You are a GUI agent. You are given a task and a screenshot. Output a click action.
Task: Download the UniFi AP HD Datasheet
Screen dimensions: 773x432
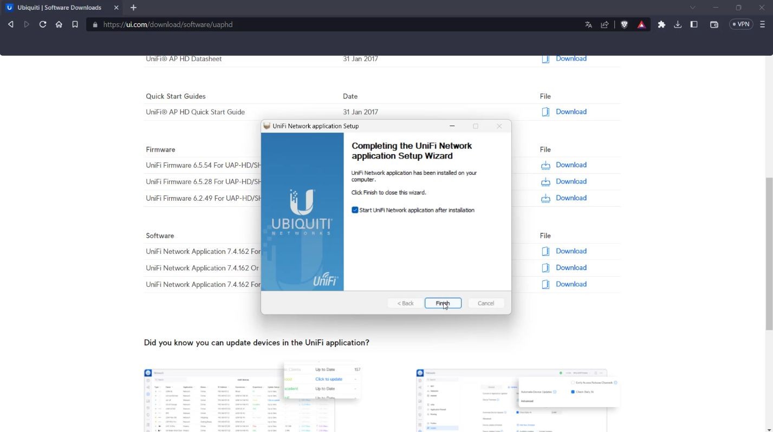(x=571, y=58)
